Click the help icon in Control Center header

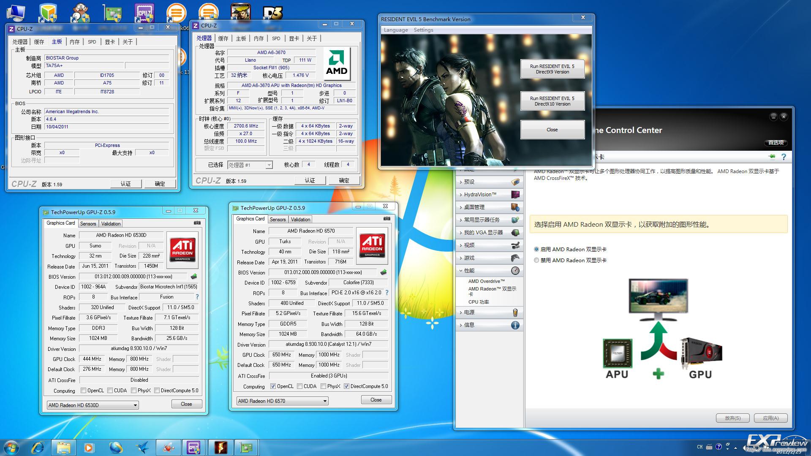pos(784,157)
